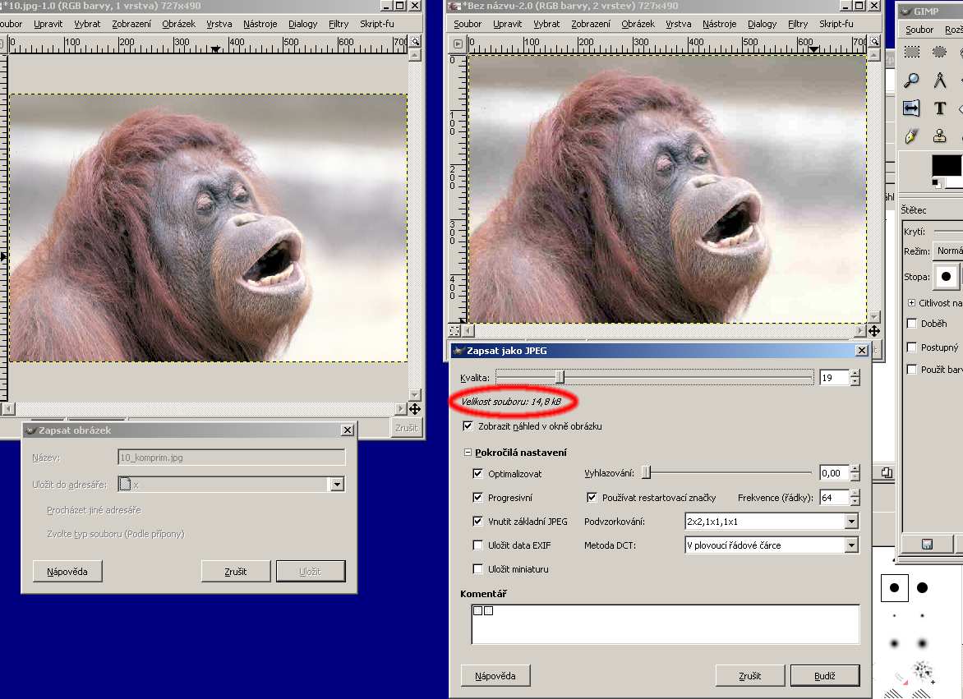Open Vrstva menu in the 10.jpg window

pos(219,24)
